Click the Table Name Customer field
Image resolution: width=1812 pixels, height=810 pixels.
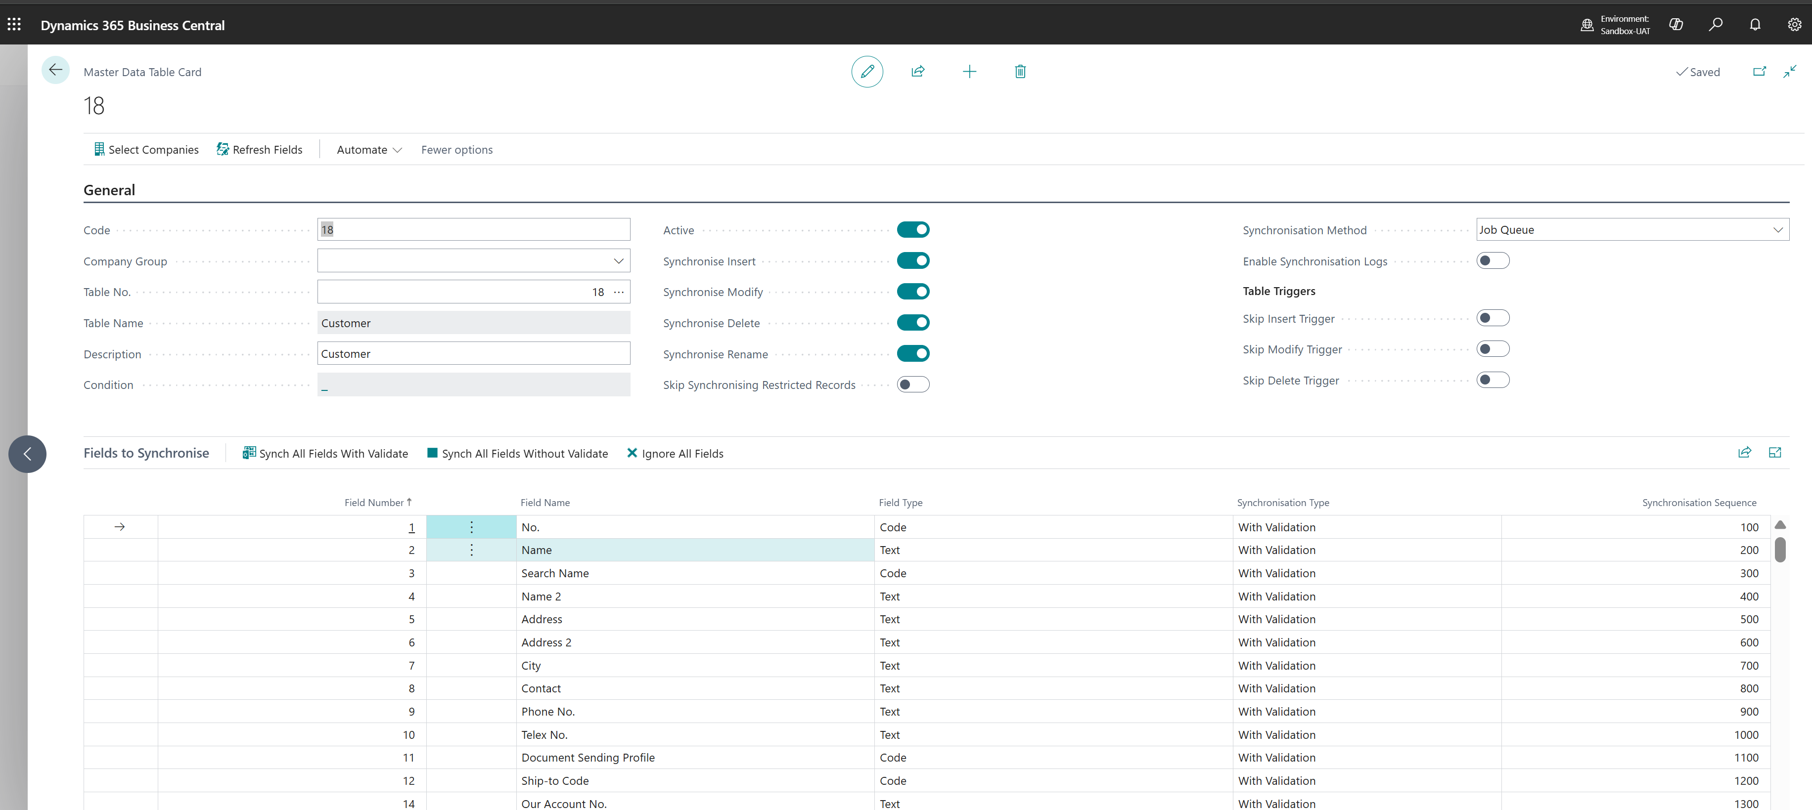pos(473,323)
